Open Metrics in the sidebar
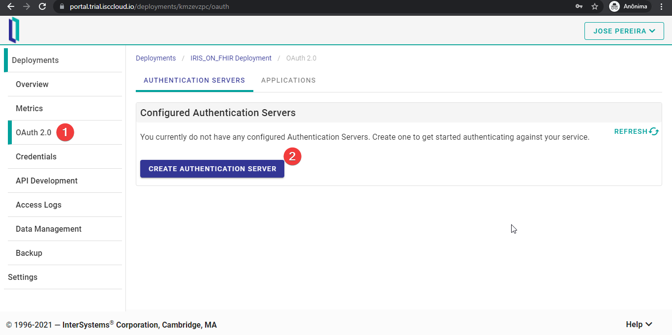Screen dimensions: 672x335 click(x=65, y=108)
